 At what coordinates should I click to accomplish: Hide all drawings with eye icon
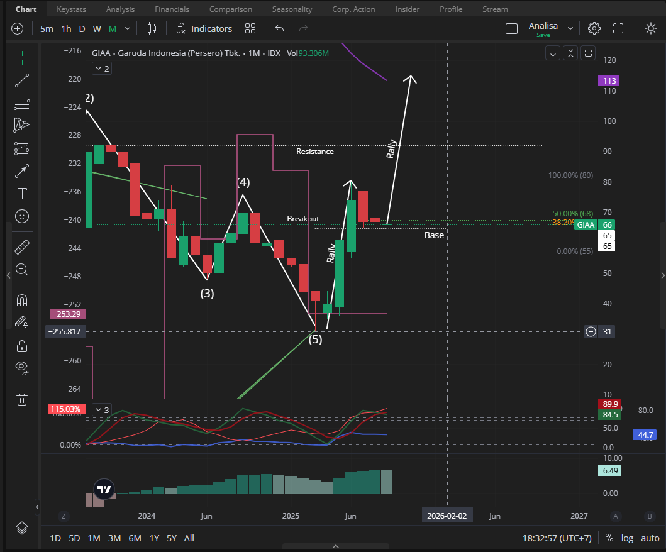pos(21,368)
